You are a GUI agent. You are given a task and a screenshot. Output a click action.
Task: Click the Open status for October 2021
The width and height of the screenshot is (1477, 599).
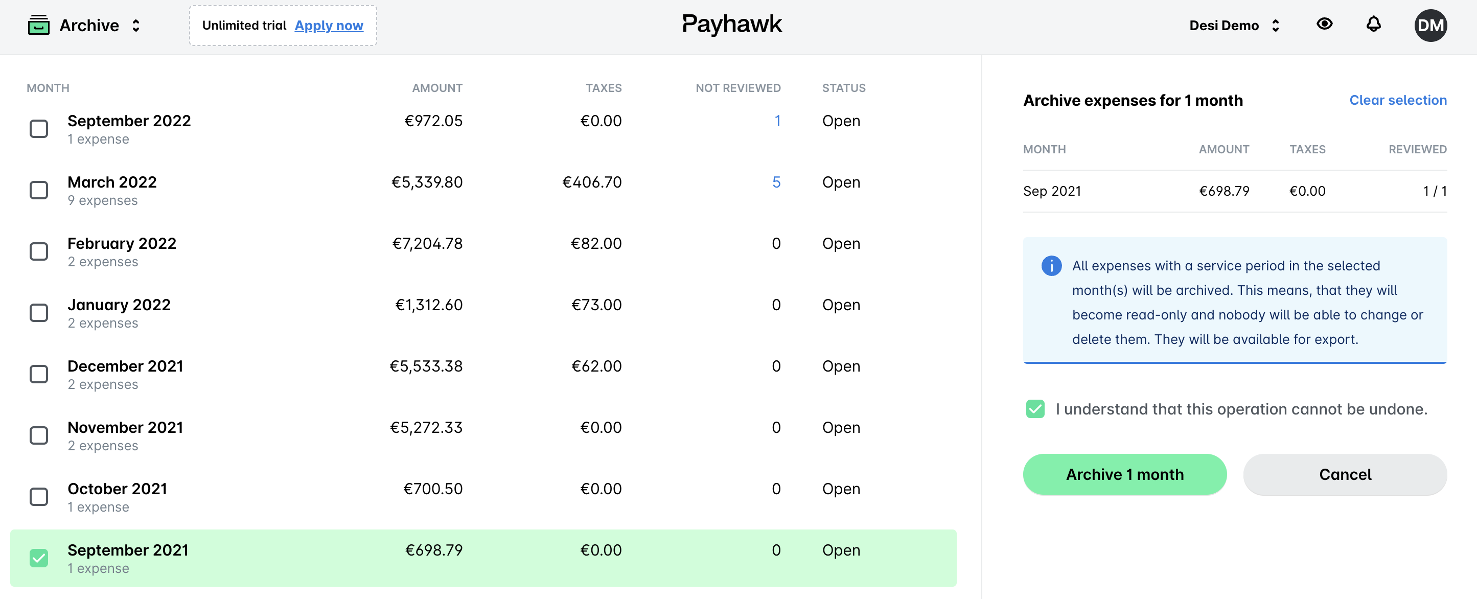click(841, 489)
